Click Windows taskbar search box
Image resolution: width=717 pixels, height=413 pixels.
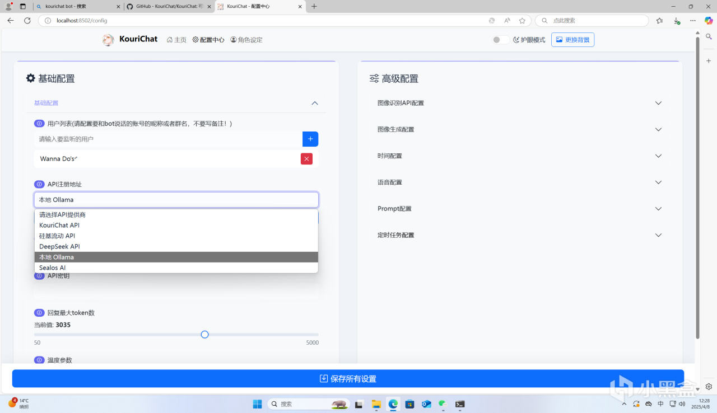coord(308,403)
